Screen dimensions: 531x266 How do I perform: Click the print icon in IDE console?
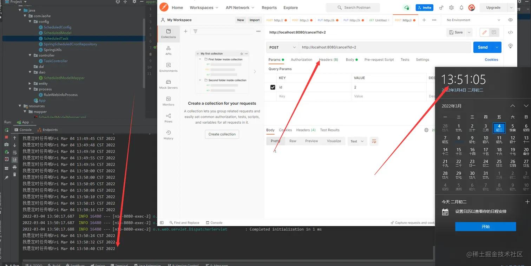[15, 167]
